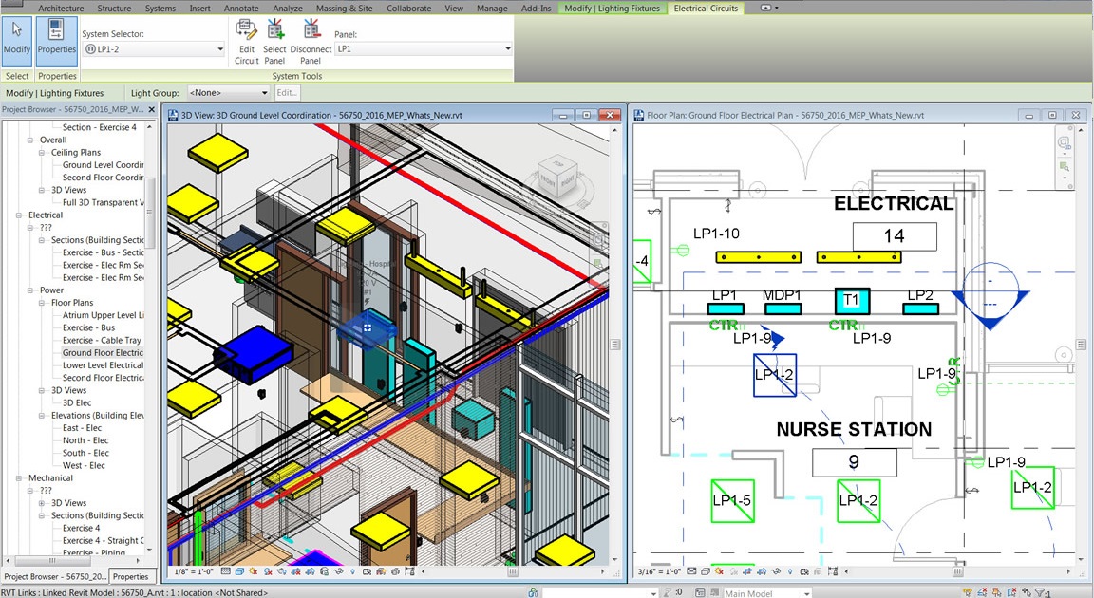Collapse the Power node in the tree
This screenshot has height=598, width=1094.
point(31,290)
